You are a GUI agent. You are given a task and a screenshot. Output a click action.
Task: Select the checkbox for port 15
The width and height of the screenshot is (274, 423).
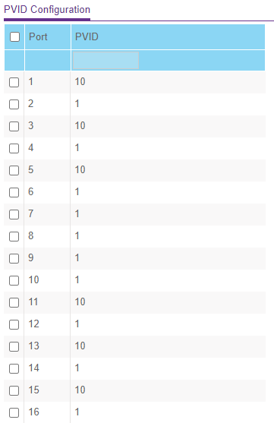coord(14,390)
